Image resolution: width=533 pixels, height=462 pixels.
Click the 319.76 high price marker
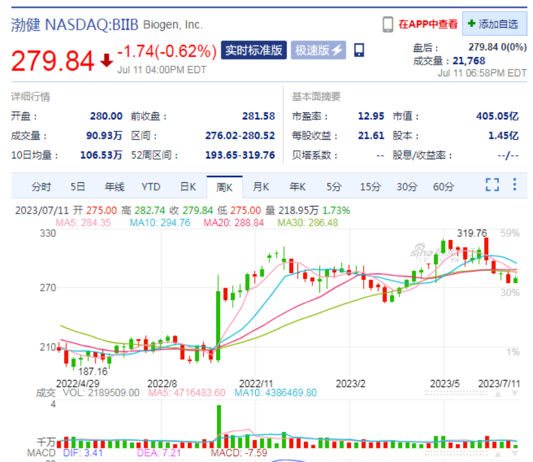[x=472, y=233]
